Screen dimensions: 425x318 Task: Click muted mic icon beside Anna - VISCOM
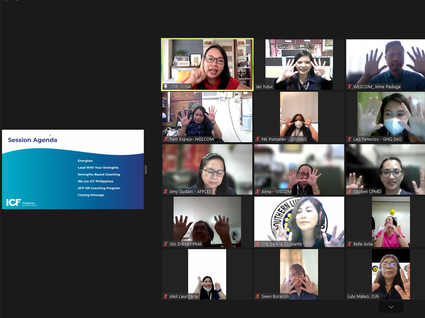pos(258,191)
